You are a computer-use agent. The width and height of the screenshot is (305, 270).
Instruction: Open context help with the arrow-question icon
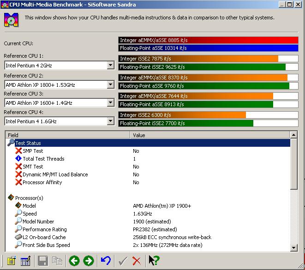153,261
